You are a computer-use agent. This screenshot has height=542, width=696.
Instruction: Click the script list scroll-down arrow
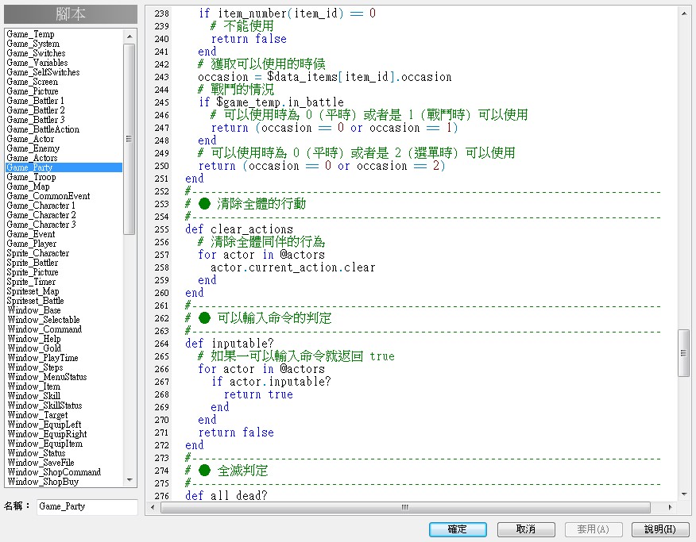click(130, 480)
